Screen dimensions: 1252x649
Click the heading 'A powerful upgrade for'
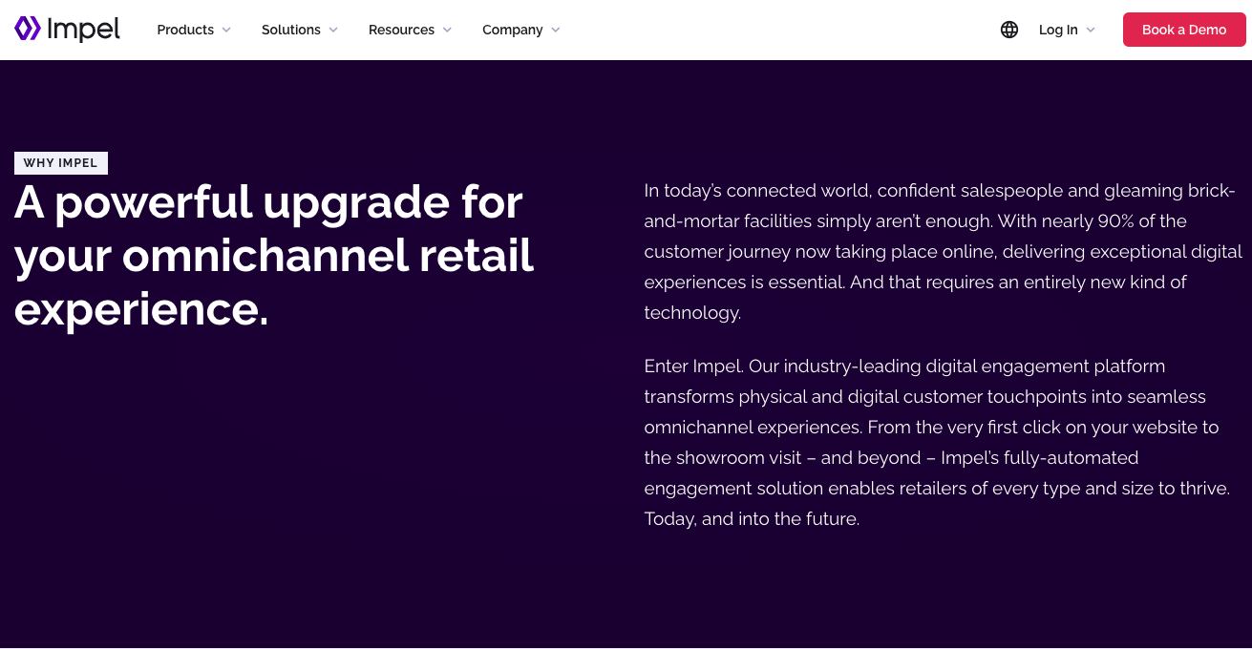(x=268, y=202)
